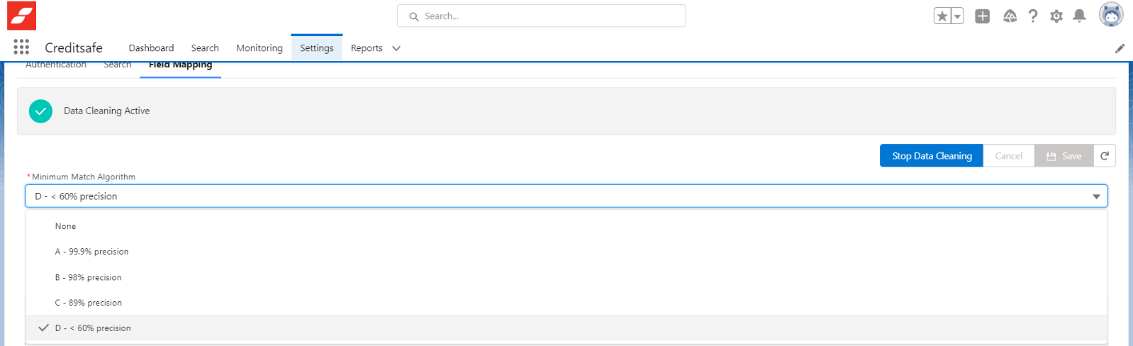The height and width of the screenshot is (346, 1133).
Task: Open the App Launcher grid
Action: coord(21,48)
